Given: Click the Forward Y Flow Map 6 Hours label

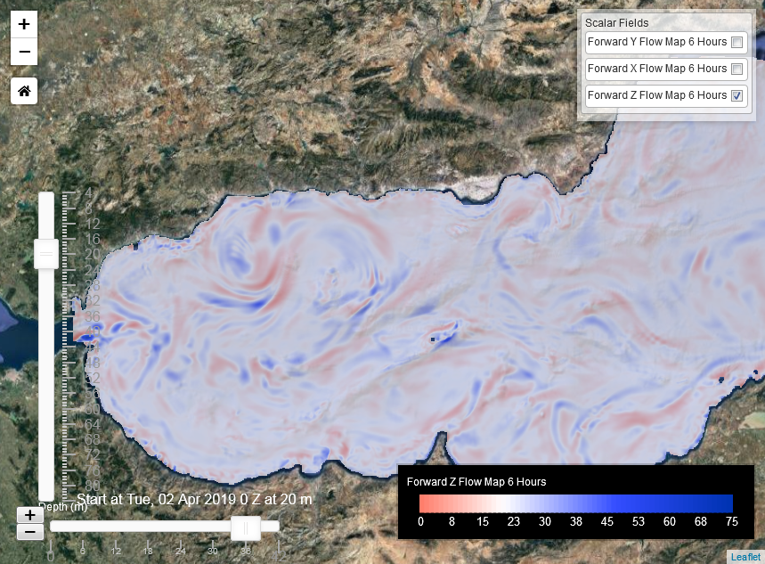Looking at the screenshot, I should coord(657,42).
